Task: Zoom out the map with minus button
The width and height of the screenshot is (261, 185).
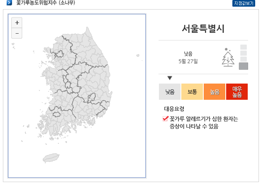Action: pyautogui.click(x=17, y=33)
